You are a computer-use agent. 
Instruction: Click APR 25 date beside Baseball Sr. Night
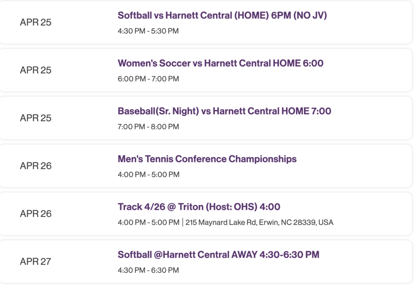click(x=36, y=118)
